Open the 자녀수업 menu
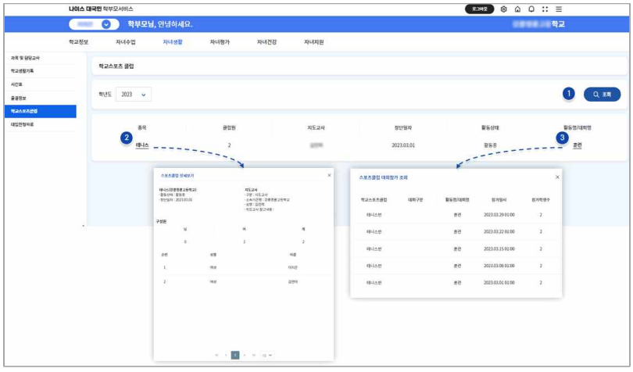The height and width of the screenshot is (372, 633). pyautogui.click(x=126, y=42)
